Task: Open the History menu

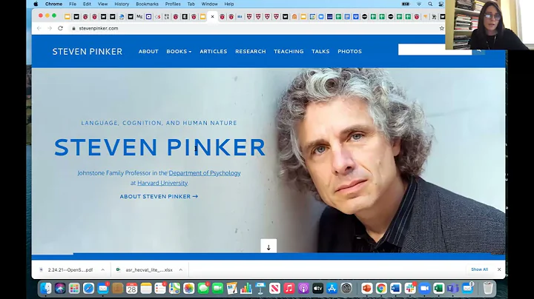Action: point(122,4)
